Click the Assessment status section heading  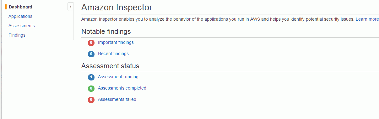coord(110,66)
